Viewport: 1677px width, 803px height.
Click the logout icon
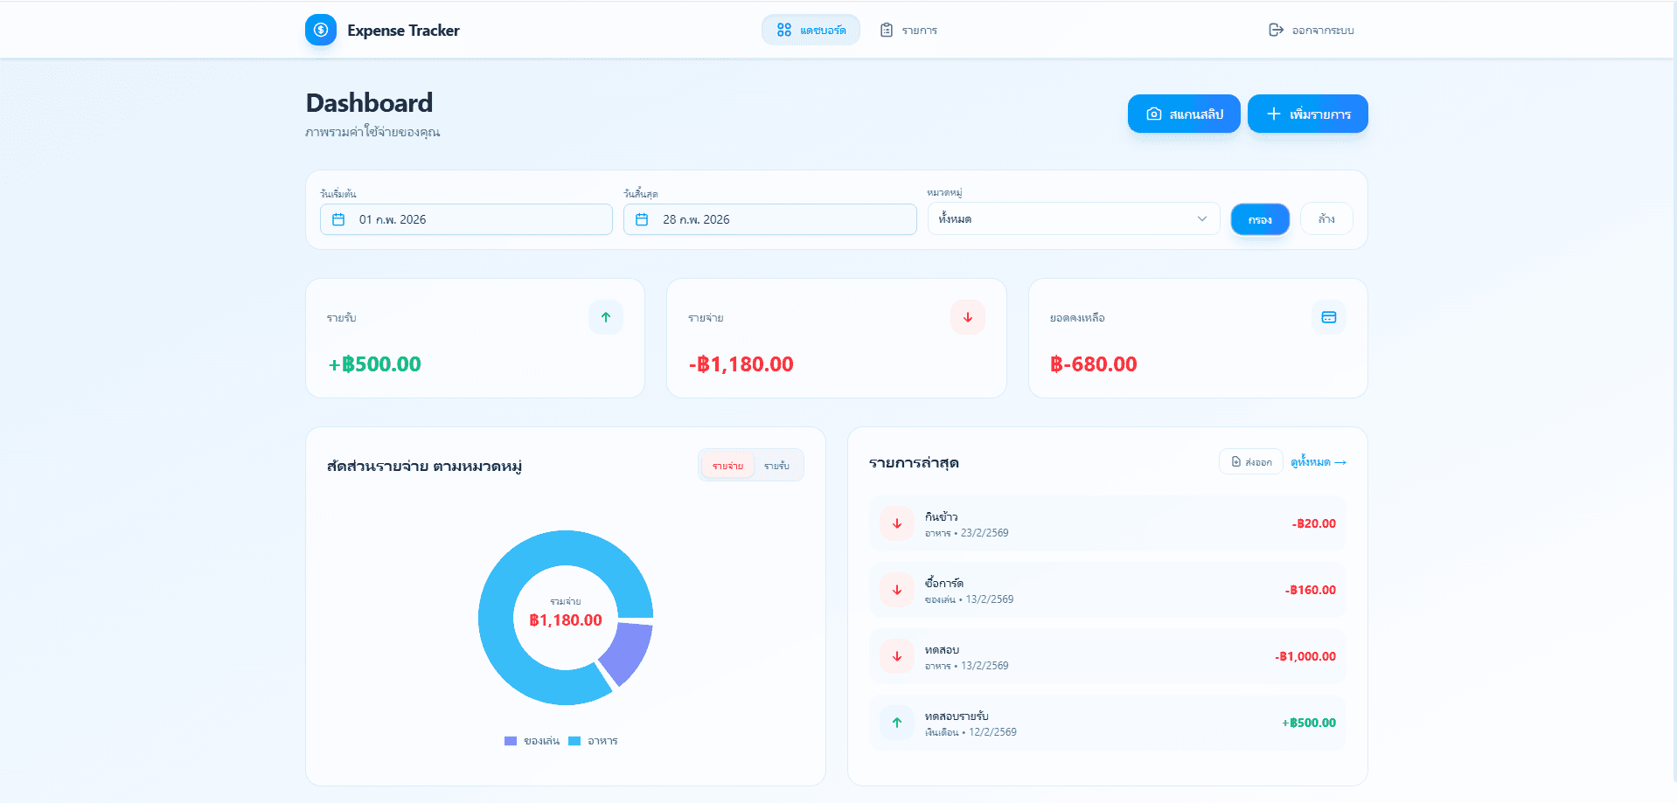click(1276, 29)
